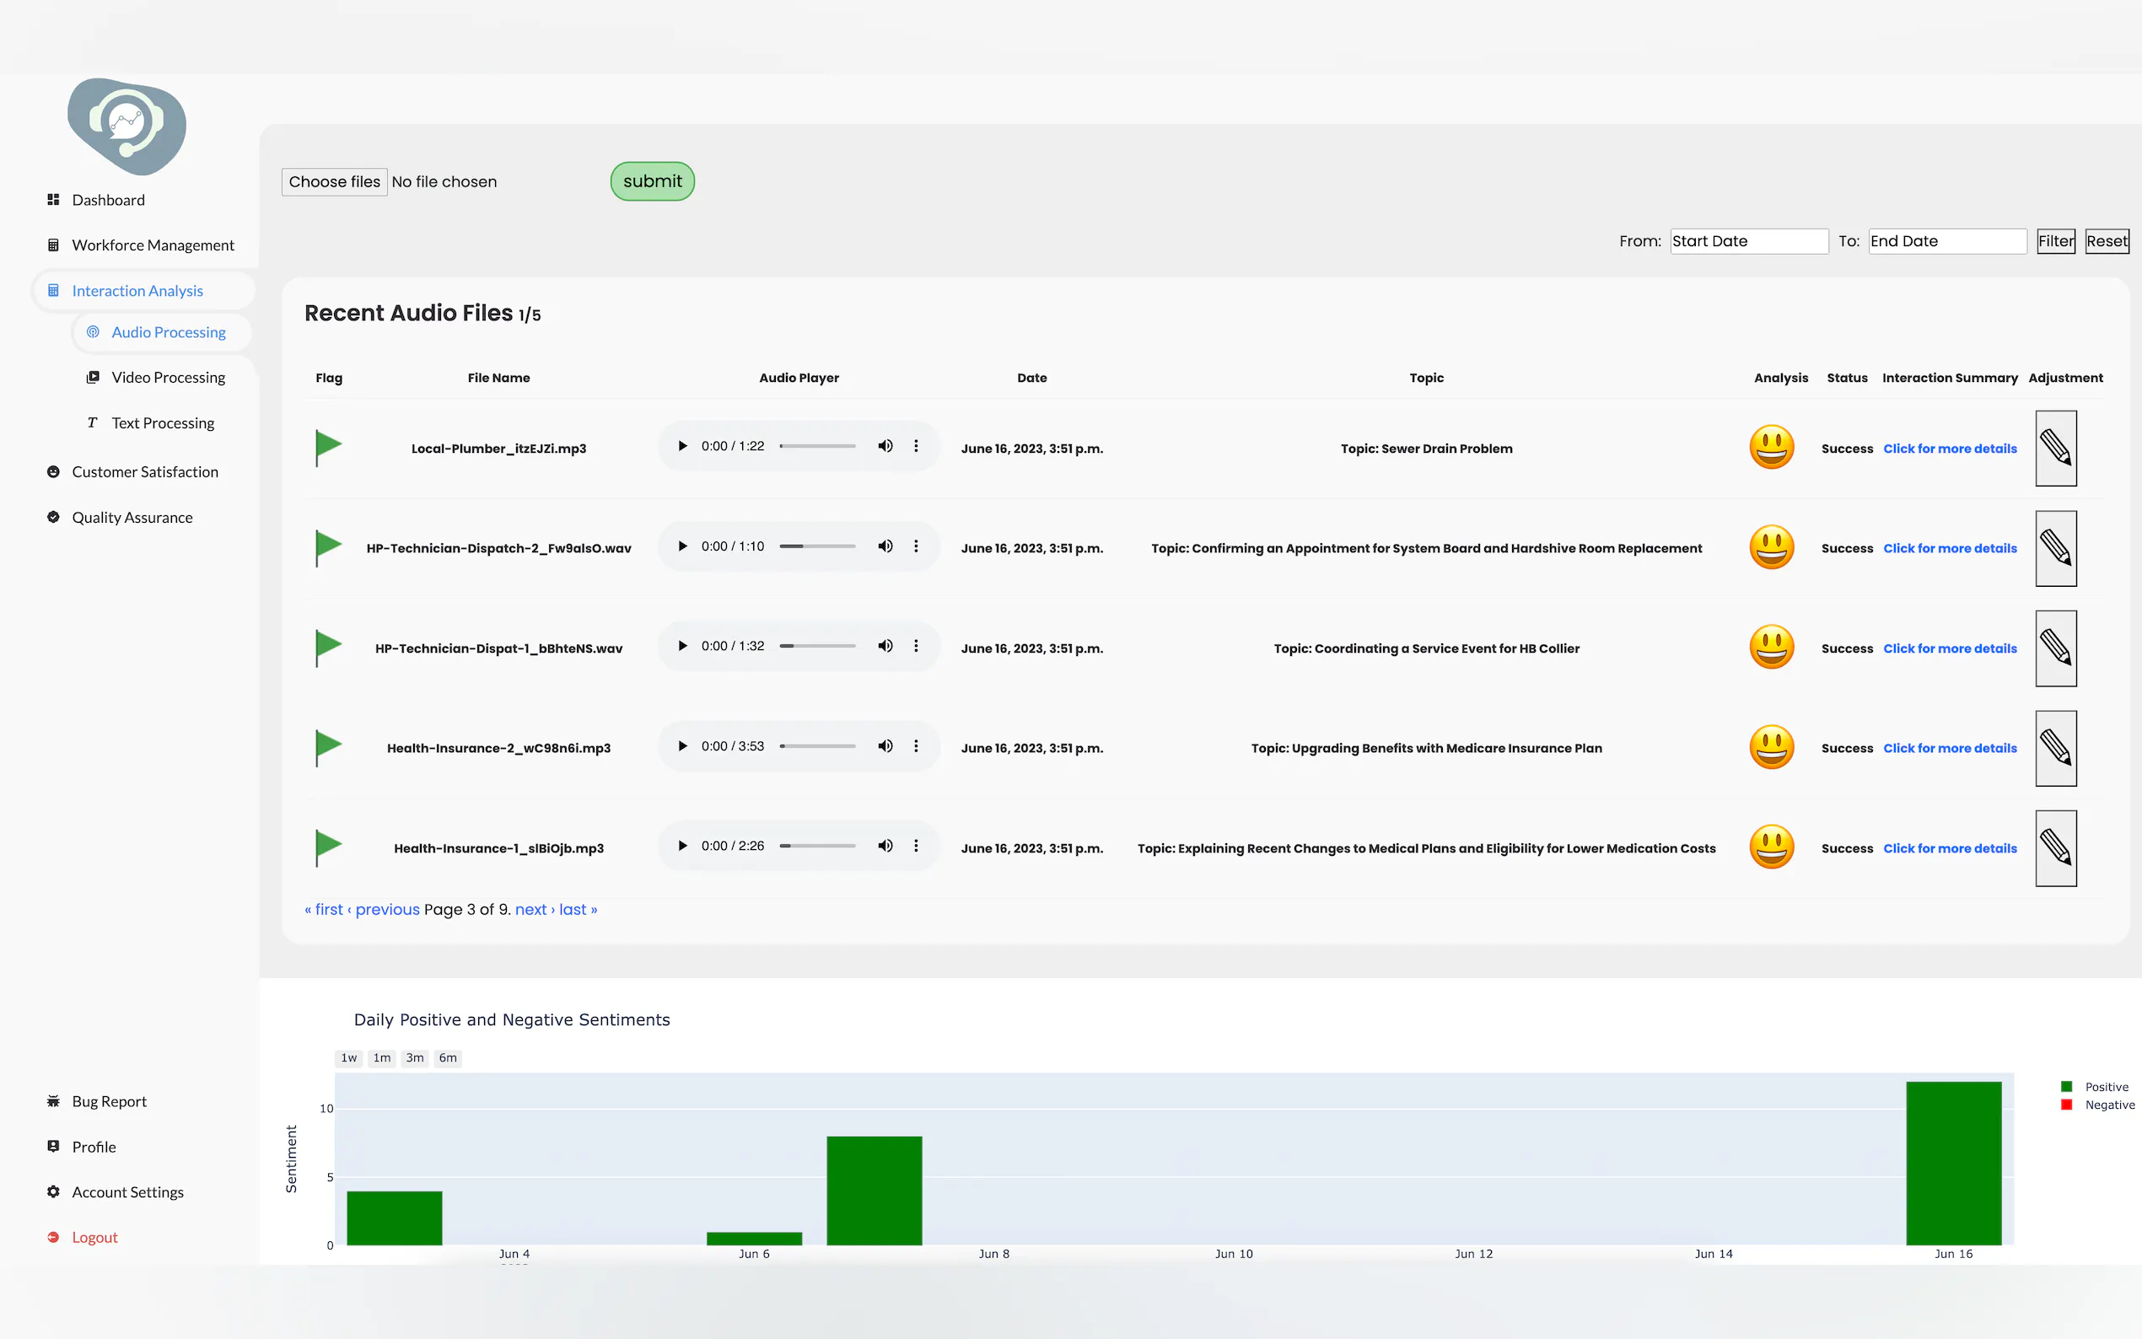Click the pencil adjustment icon for Local-Plumber file
2142x1339 pixels.
tap(2055, 448)
